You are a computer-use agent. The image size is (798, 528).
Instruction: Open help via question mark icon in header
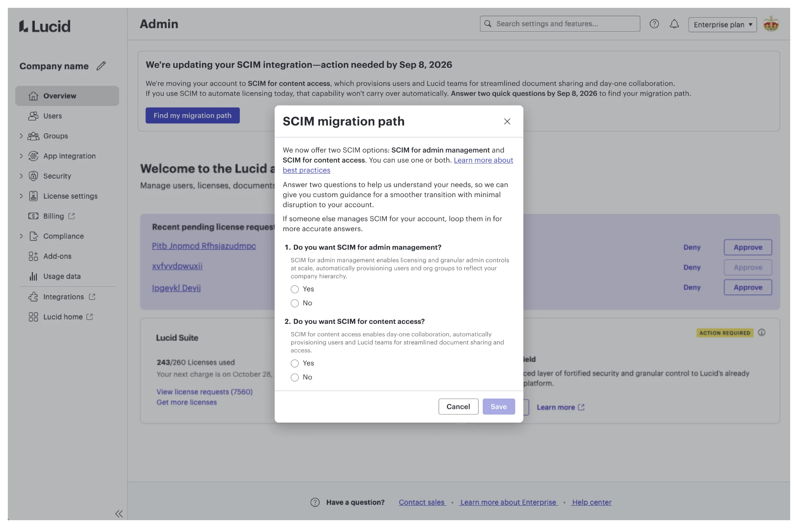click(654, 24)
